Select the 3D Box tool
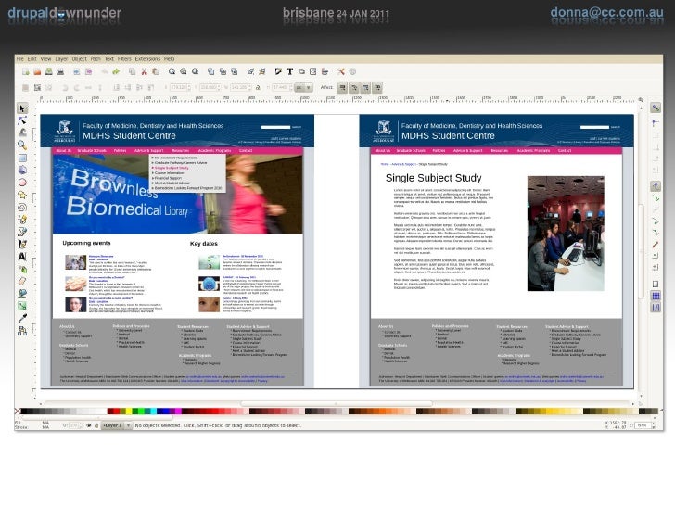The width and height of the screenshot is (675, 506). 22,170
